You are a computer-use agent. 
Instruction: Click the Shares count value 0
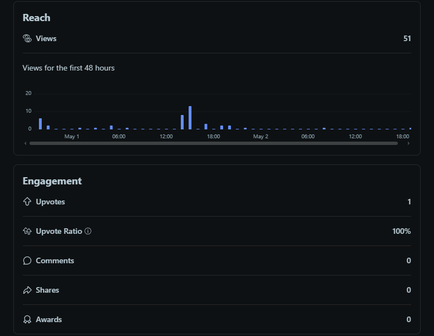tap(408, 290)
